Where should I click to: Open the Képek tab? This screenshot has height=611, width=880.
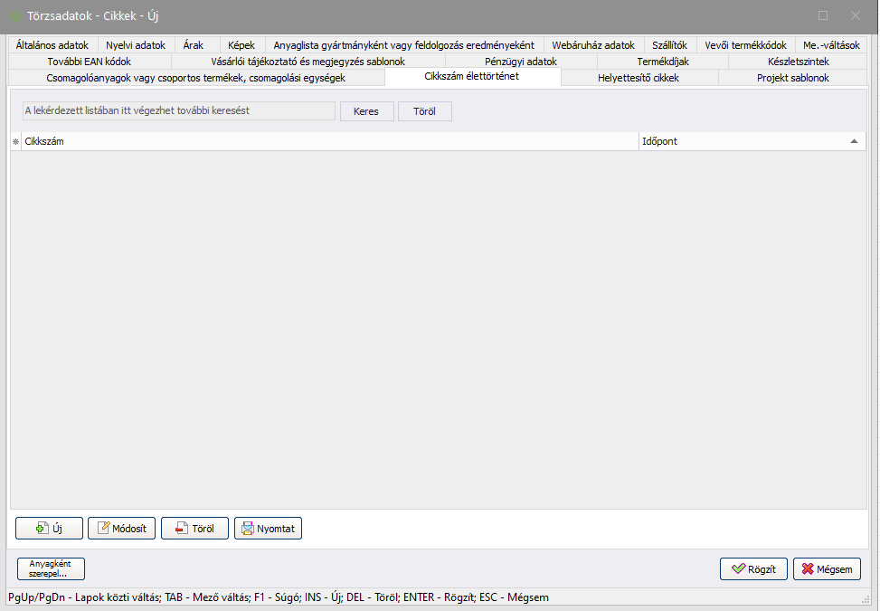coord(242,45)
